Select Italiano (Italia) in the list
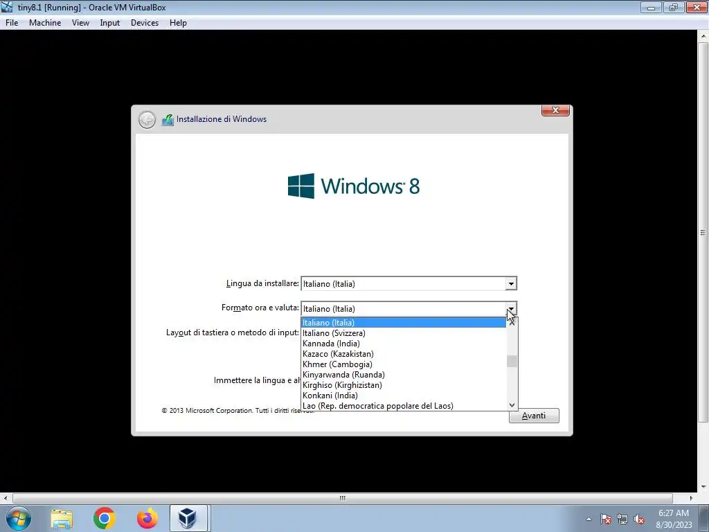This screenshot has height=532, width=709. click(404, 323)
